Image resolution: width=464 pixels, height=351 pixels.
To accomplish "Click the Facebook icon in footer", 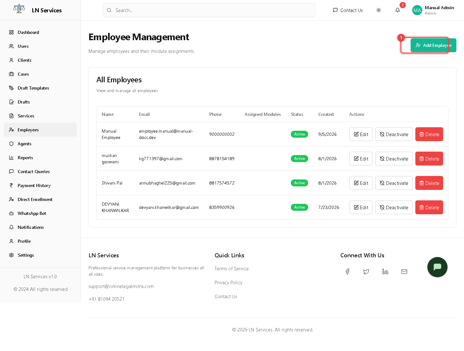I will coord(347,272).
